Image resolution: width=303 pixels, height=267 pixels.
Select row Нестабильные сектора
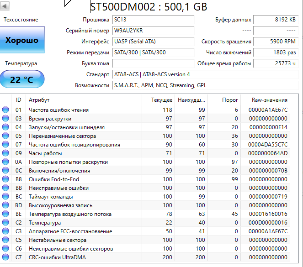pyautogui.click(x=145, y=240)
